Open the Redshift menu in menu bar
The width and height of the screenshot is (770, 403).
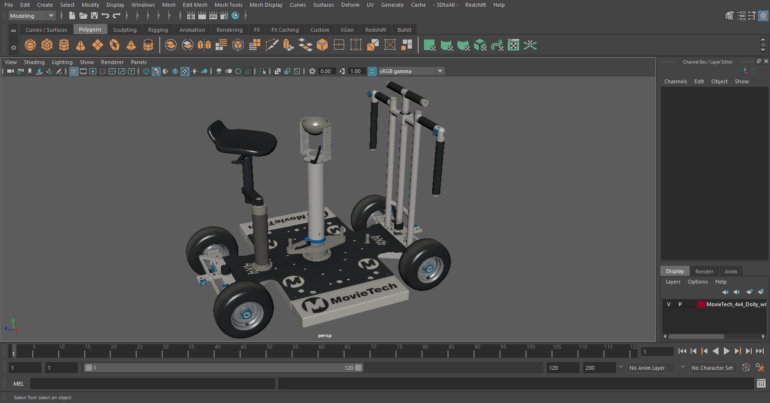click(475, 5)
